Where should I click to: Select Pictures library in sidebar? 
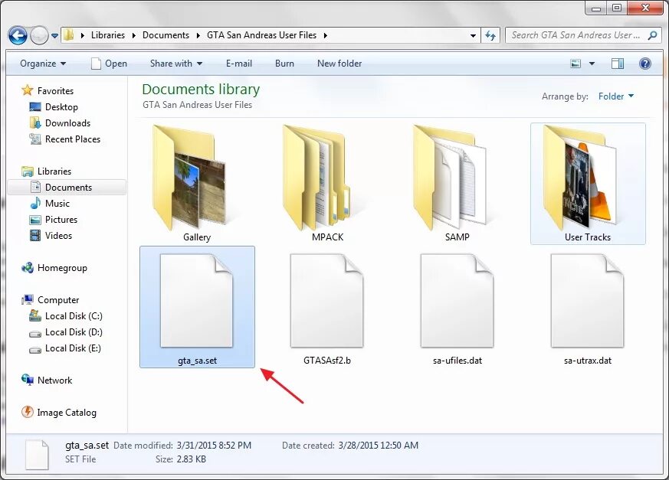(x=54, y=220)
